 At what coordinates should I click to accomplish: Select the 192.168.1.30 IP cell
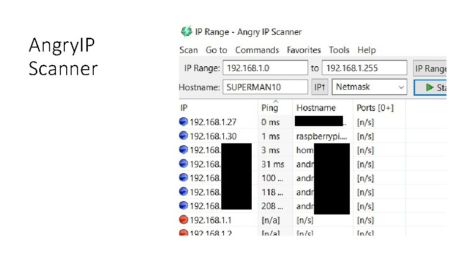(x=213, y=136)
